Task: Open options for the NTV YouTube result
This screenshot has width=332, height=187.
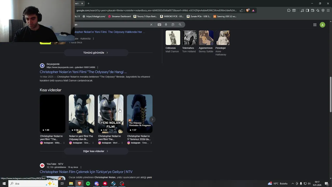Action: tap(81, 167)
